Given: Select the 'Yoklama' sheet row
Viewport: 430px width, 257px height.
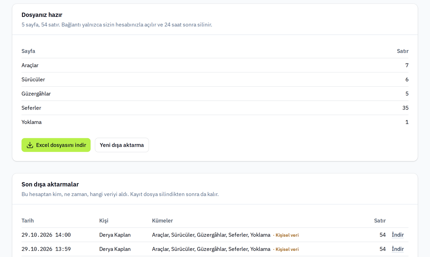Looking at the screenshot, I should [x=215, y=122].
